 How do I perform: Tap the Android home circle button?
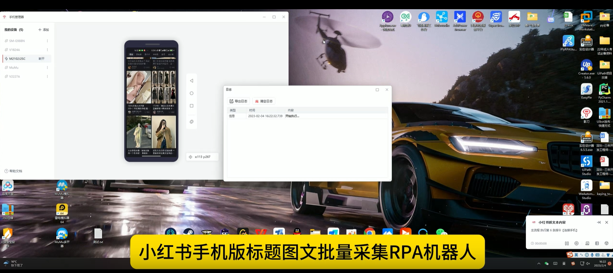click(191, 93)
